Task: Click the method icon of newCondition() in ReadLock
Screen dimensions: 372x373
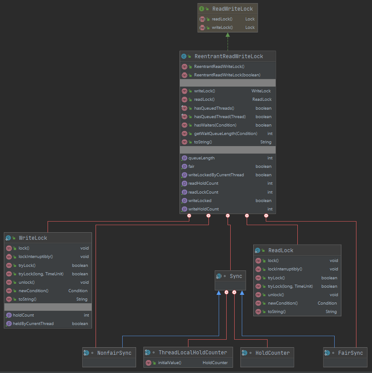Action: 258,303
